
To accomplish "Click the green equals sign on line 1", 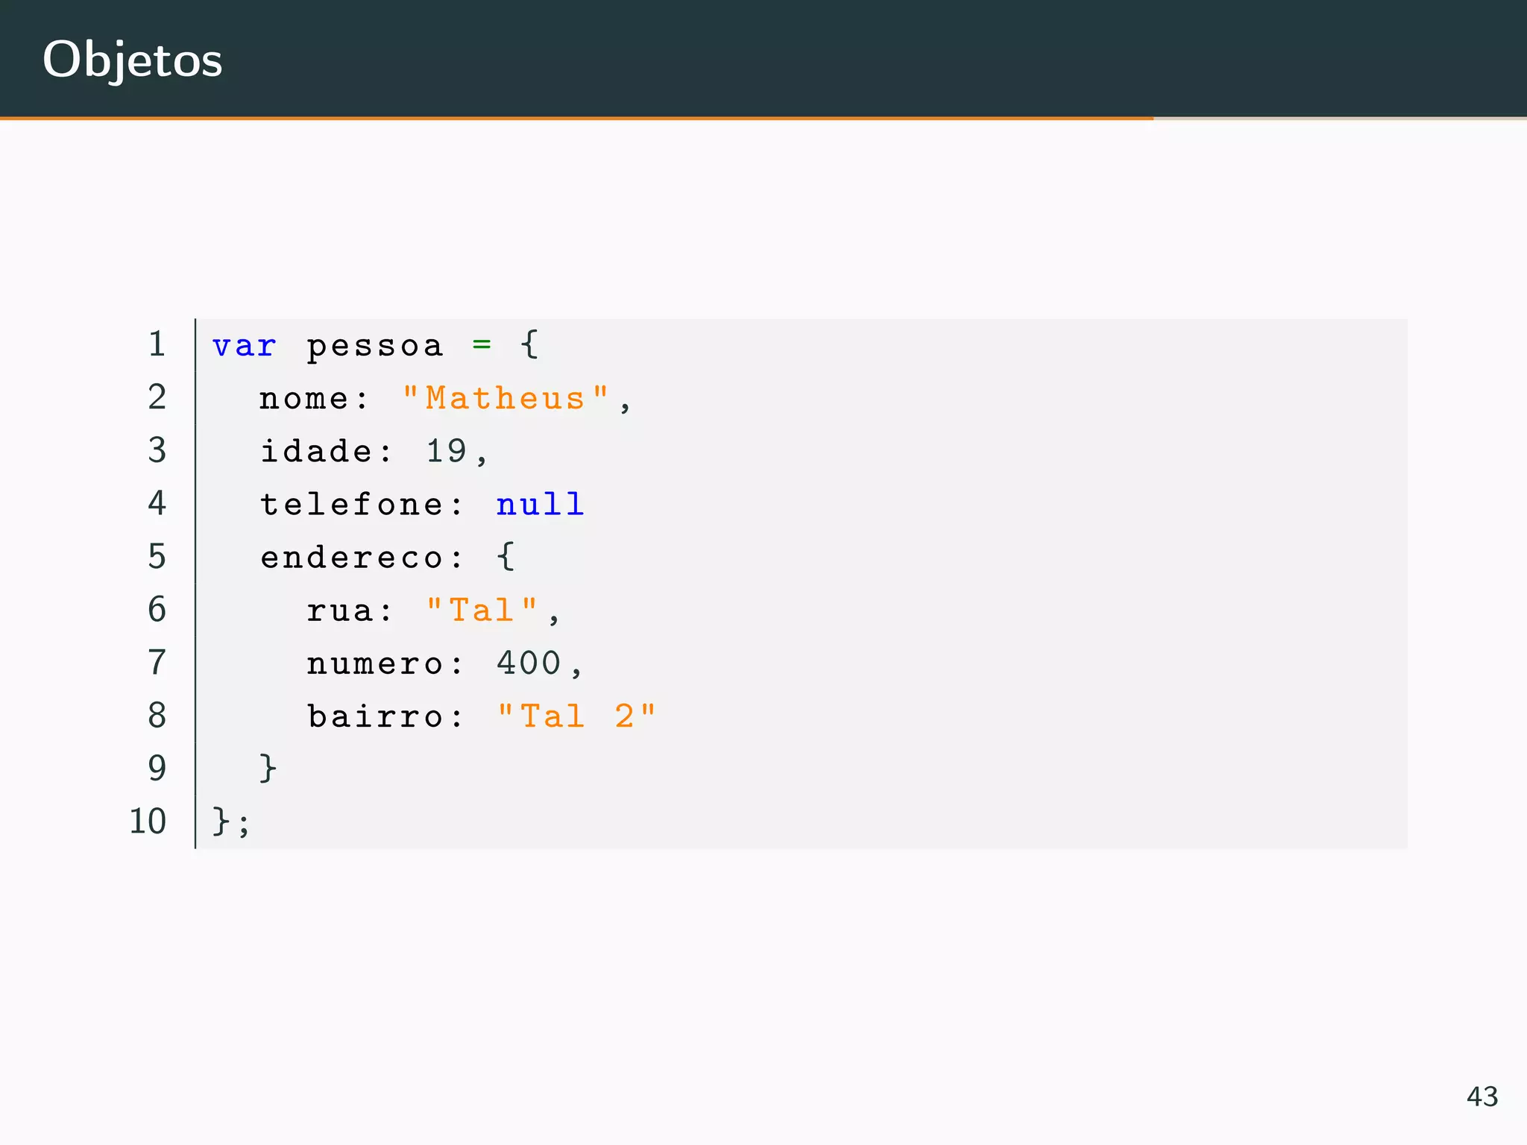I will [x=482, y=345].
